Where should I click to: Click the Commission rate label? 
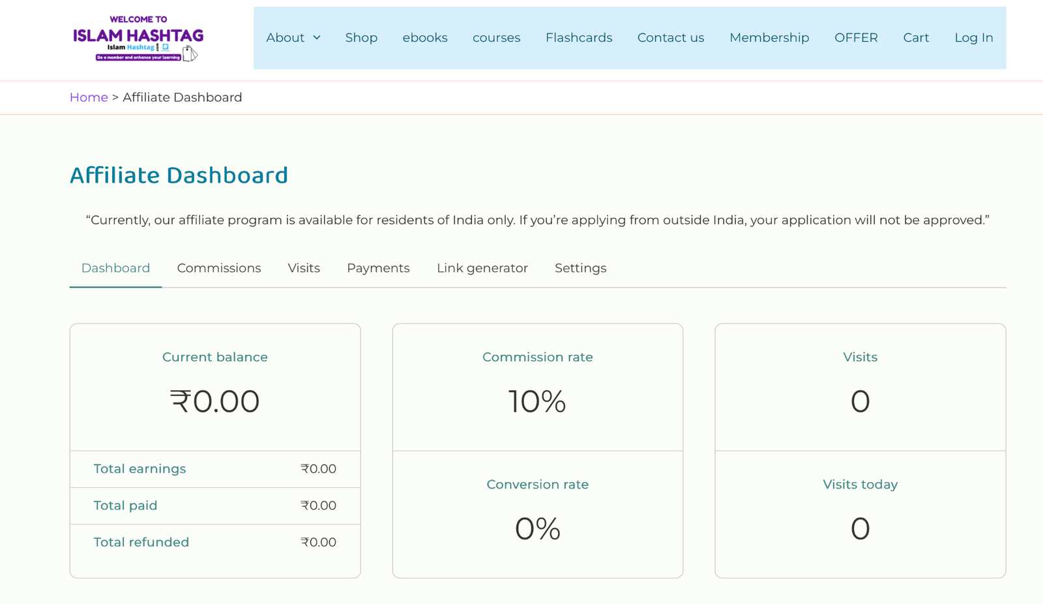[538, 357]
